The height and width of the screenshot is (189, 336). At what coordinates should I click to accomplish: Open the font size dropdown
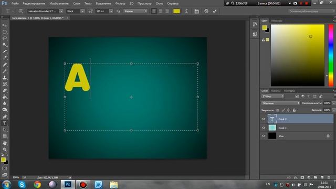coord(111,11)
